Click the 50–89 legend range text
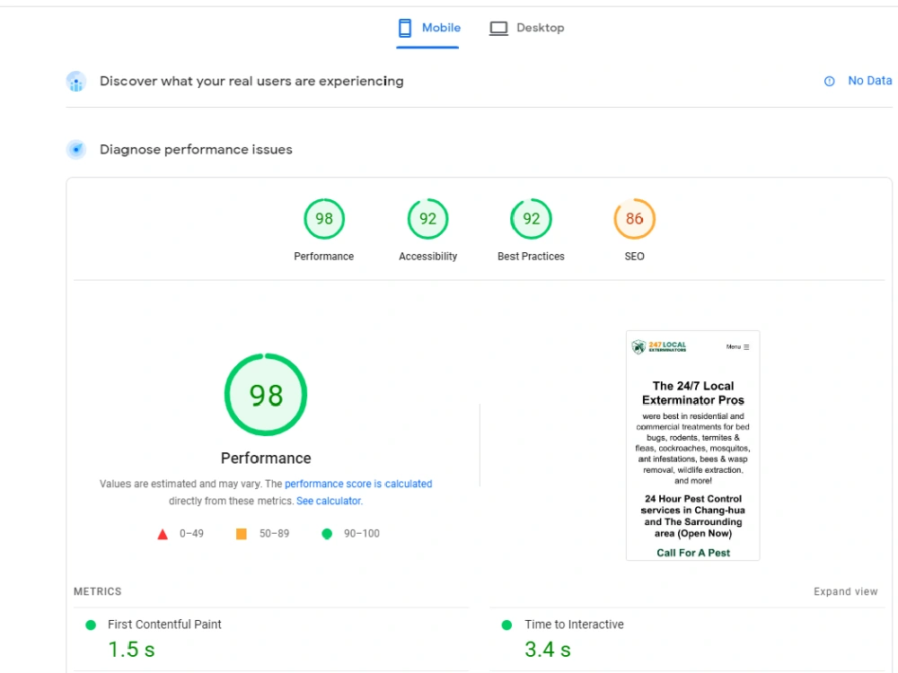The height and width of the screenshot is (673, 898). click(x=274, y=534)
